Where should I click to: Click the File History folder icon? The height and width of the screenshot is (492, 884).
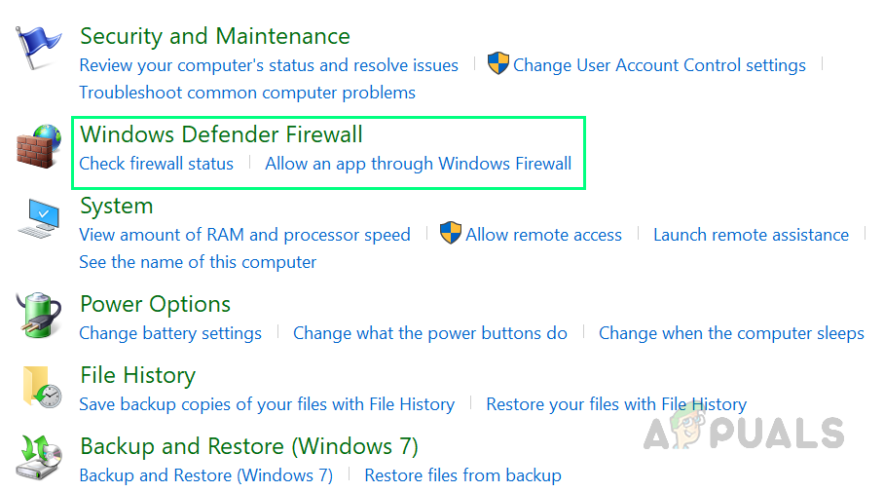coord(40,387)
